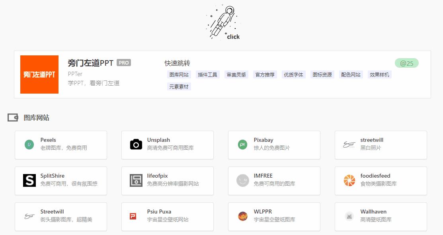Screen dimensions: 443x235
Task: Select the black SplitShire S icon
Action: 29,180
